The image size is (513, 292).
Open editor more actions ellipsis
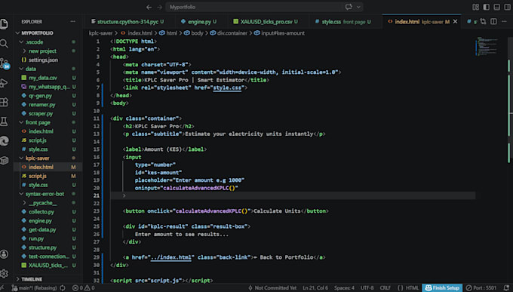tap(504, 22)
